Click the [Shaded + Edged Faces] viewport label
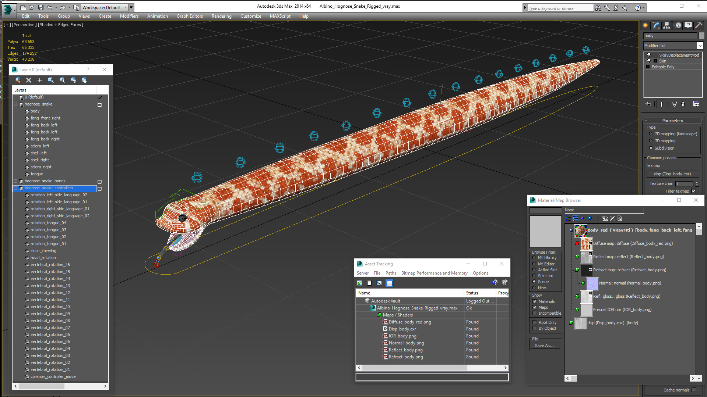This screenshot has height=397, width=707. 60,25
